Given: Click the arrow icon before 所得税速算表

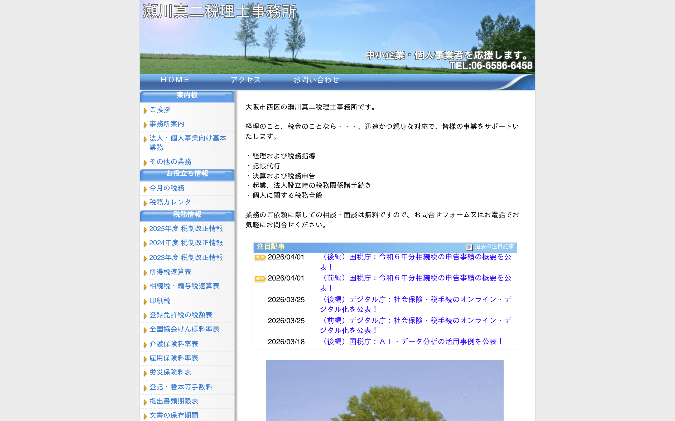Looking at the screenshot, I should 145,272.
